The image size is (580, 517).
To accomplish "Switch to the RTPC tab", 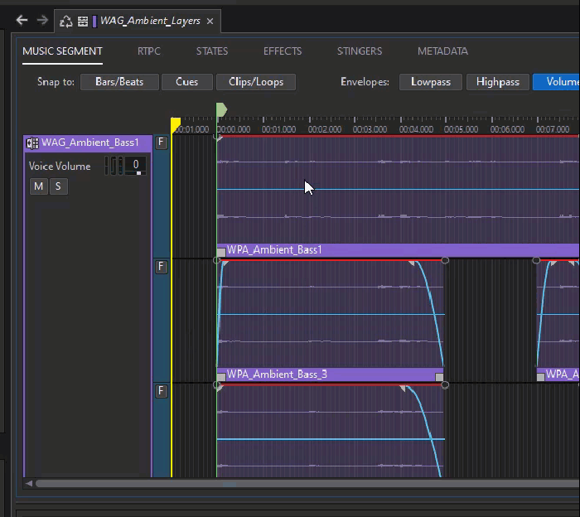I will (x=149, y=51).
